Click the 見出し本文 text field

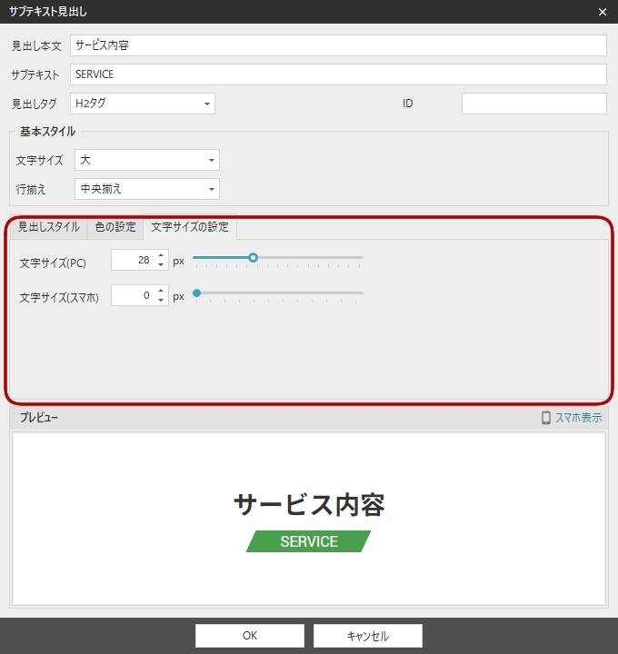[x=337, y=45]
